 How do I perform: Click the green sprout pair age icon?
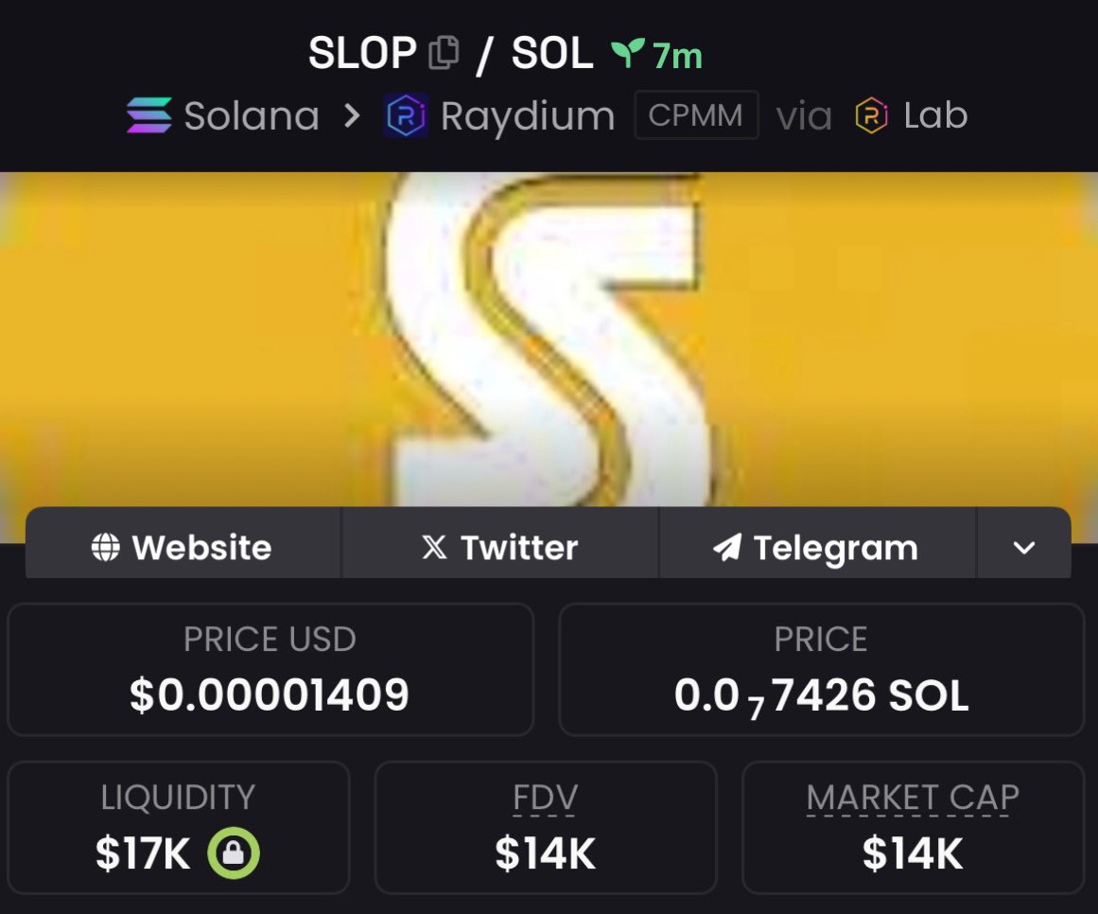627,54
